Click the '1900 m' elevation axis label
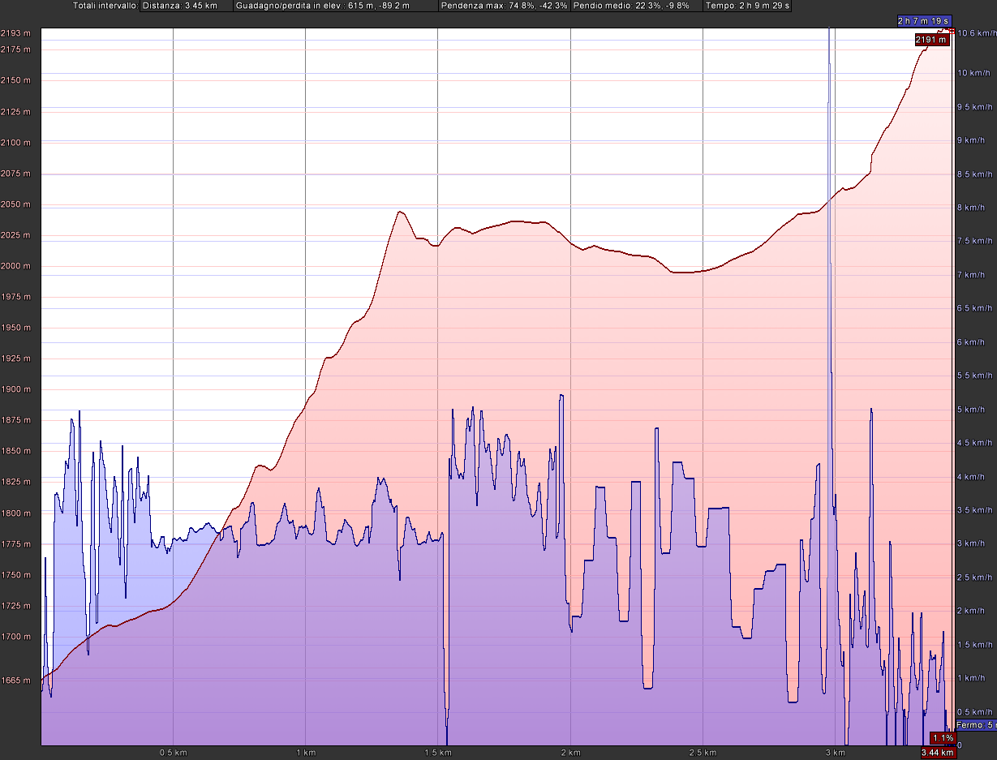Image resolution: width=997 pixels, height=760 pixels. [x=16, y=389]
